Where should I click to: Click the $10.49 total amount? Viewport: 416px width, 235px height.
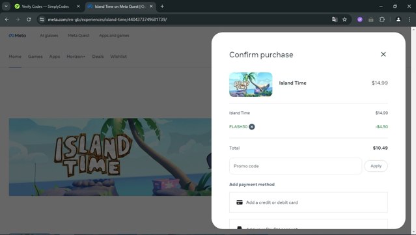pos(380,148)
